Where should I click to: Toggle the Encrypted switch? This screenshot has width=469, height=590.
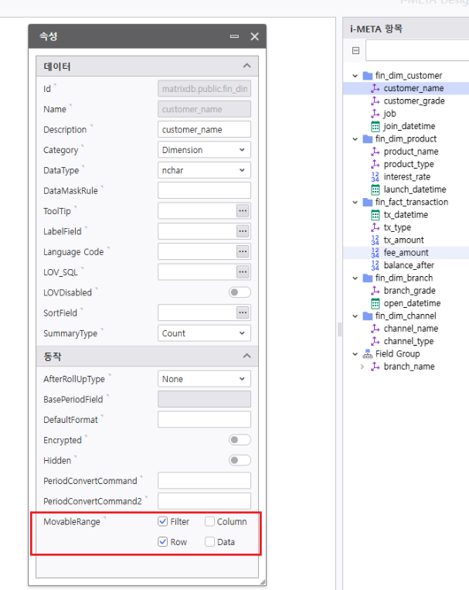coord(240,440)
